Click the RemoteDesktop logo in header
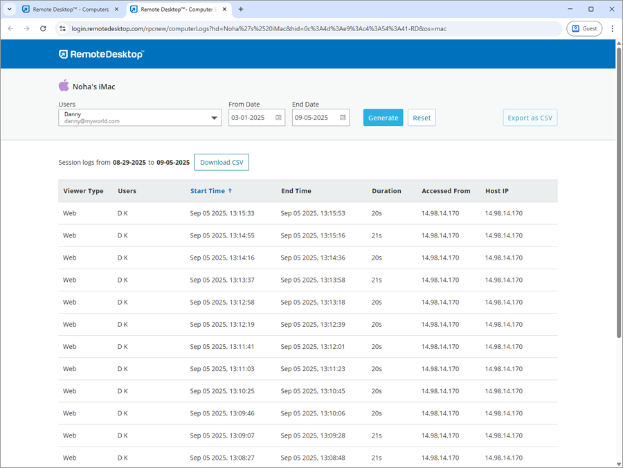This screenshot has height=468, width=623. click(101, 54)
